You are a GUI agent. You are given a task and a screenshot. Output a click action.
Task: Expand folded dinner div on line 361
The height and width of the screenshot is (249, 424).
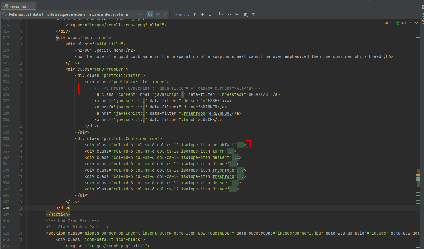coord(233,164)
